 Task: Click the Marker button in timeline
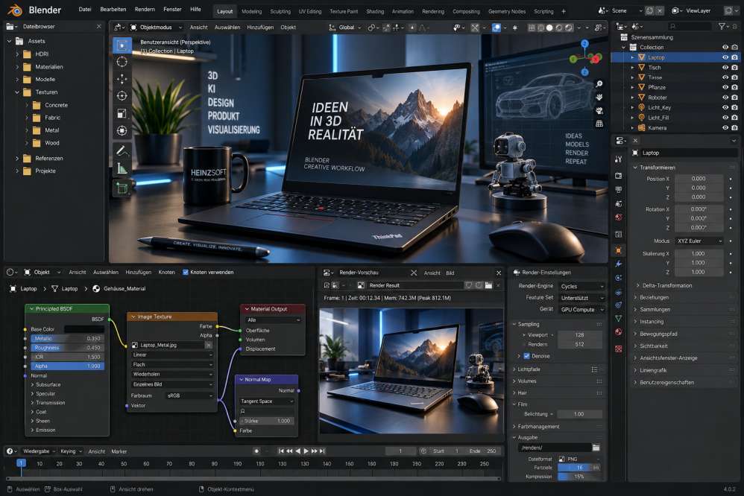pyautogui.click(x=119, y=451)
